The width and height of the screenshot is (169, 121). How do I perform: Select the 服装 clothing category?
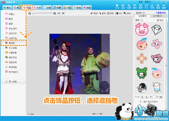9,24
